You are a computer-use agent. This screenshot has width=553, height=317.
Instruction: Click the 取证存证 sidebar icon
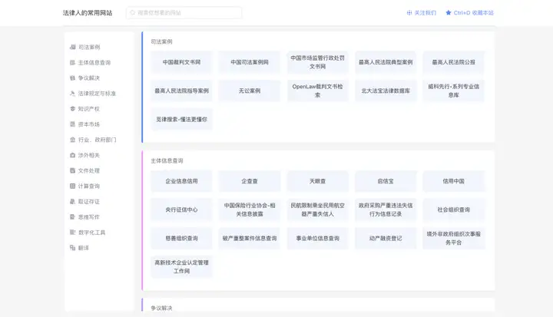(x=73, y=201)
